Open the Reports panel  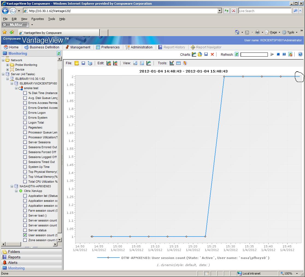31,257
